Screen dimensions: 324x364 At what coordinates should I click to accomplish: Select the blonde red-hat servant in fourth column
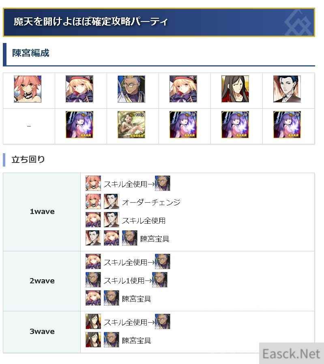click(x=183, y=89)
